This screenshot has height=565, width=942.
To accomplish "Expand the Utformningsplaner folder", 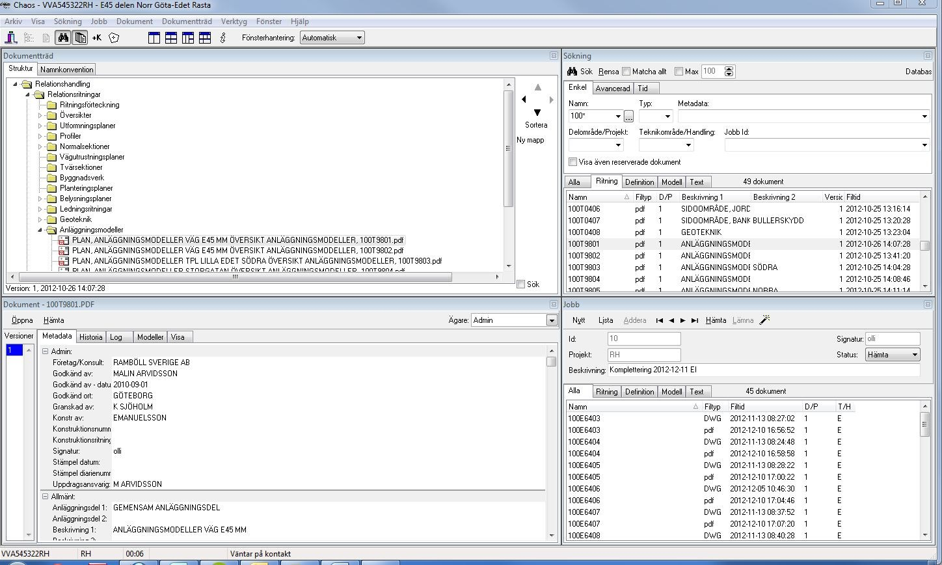I will click(40, 126).
